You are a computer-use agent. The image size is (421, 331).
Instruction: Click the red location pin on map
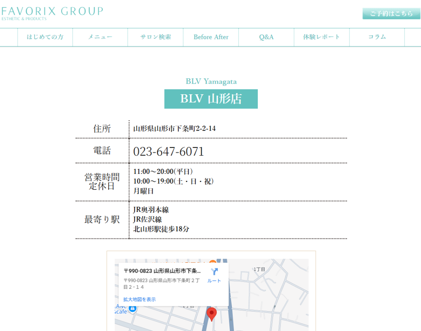[211, 314]
